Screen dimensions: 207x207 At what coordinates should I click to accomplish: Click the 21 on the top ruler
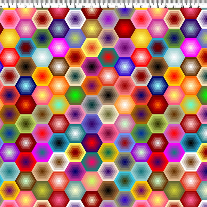click(x=174, y=7)
